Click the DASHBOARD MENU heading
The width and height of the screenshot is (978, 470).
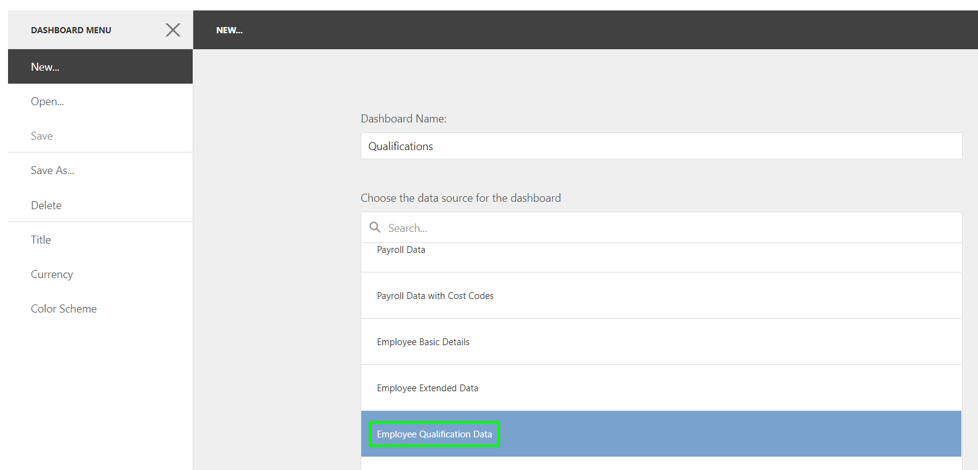point(71,30)
